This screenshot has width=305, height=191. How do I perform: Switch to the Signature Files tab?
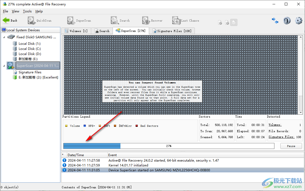point(172,31)
